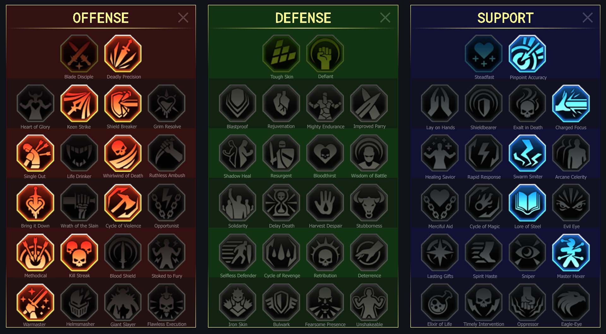Pick the Kill Streak skulls mastery
The image size is (606, 334).
(79, 253)
